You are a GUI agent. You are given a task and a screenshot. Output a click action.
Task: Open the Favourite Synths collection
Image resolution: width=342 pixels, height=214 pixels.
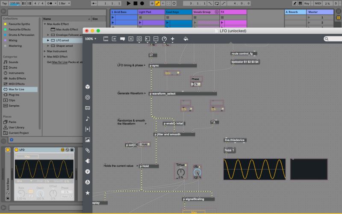click(19, 24)
